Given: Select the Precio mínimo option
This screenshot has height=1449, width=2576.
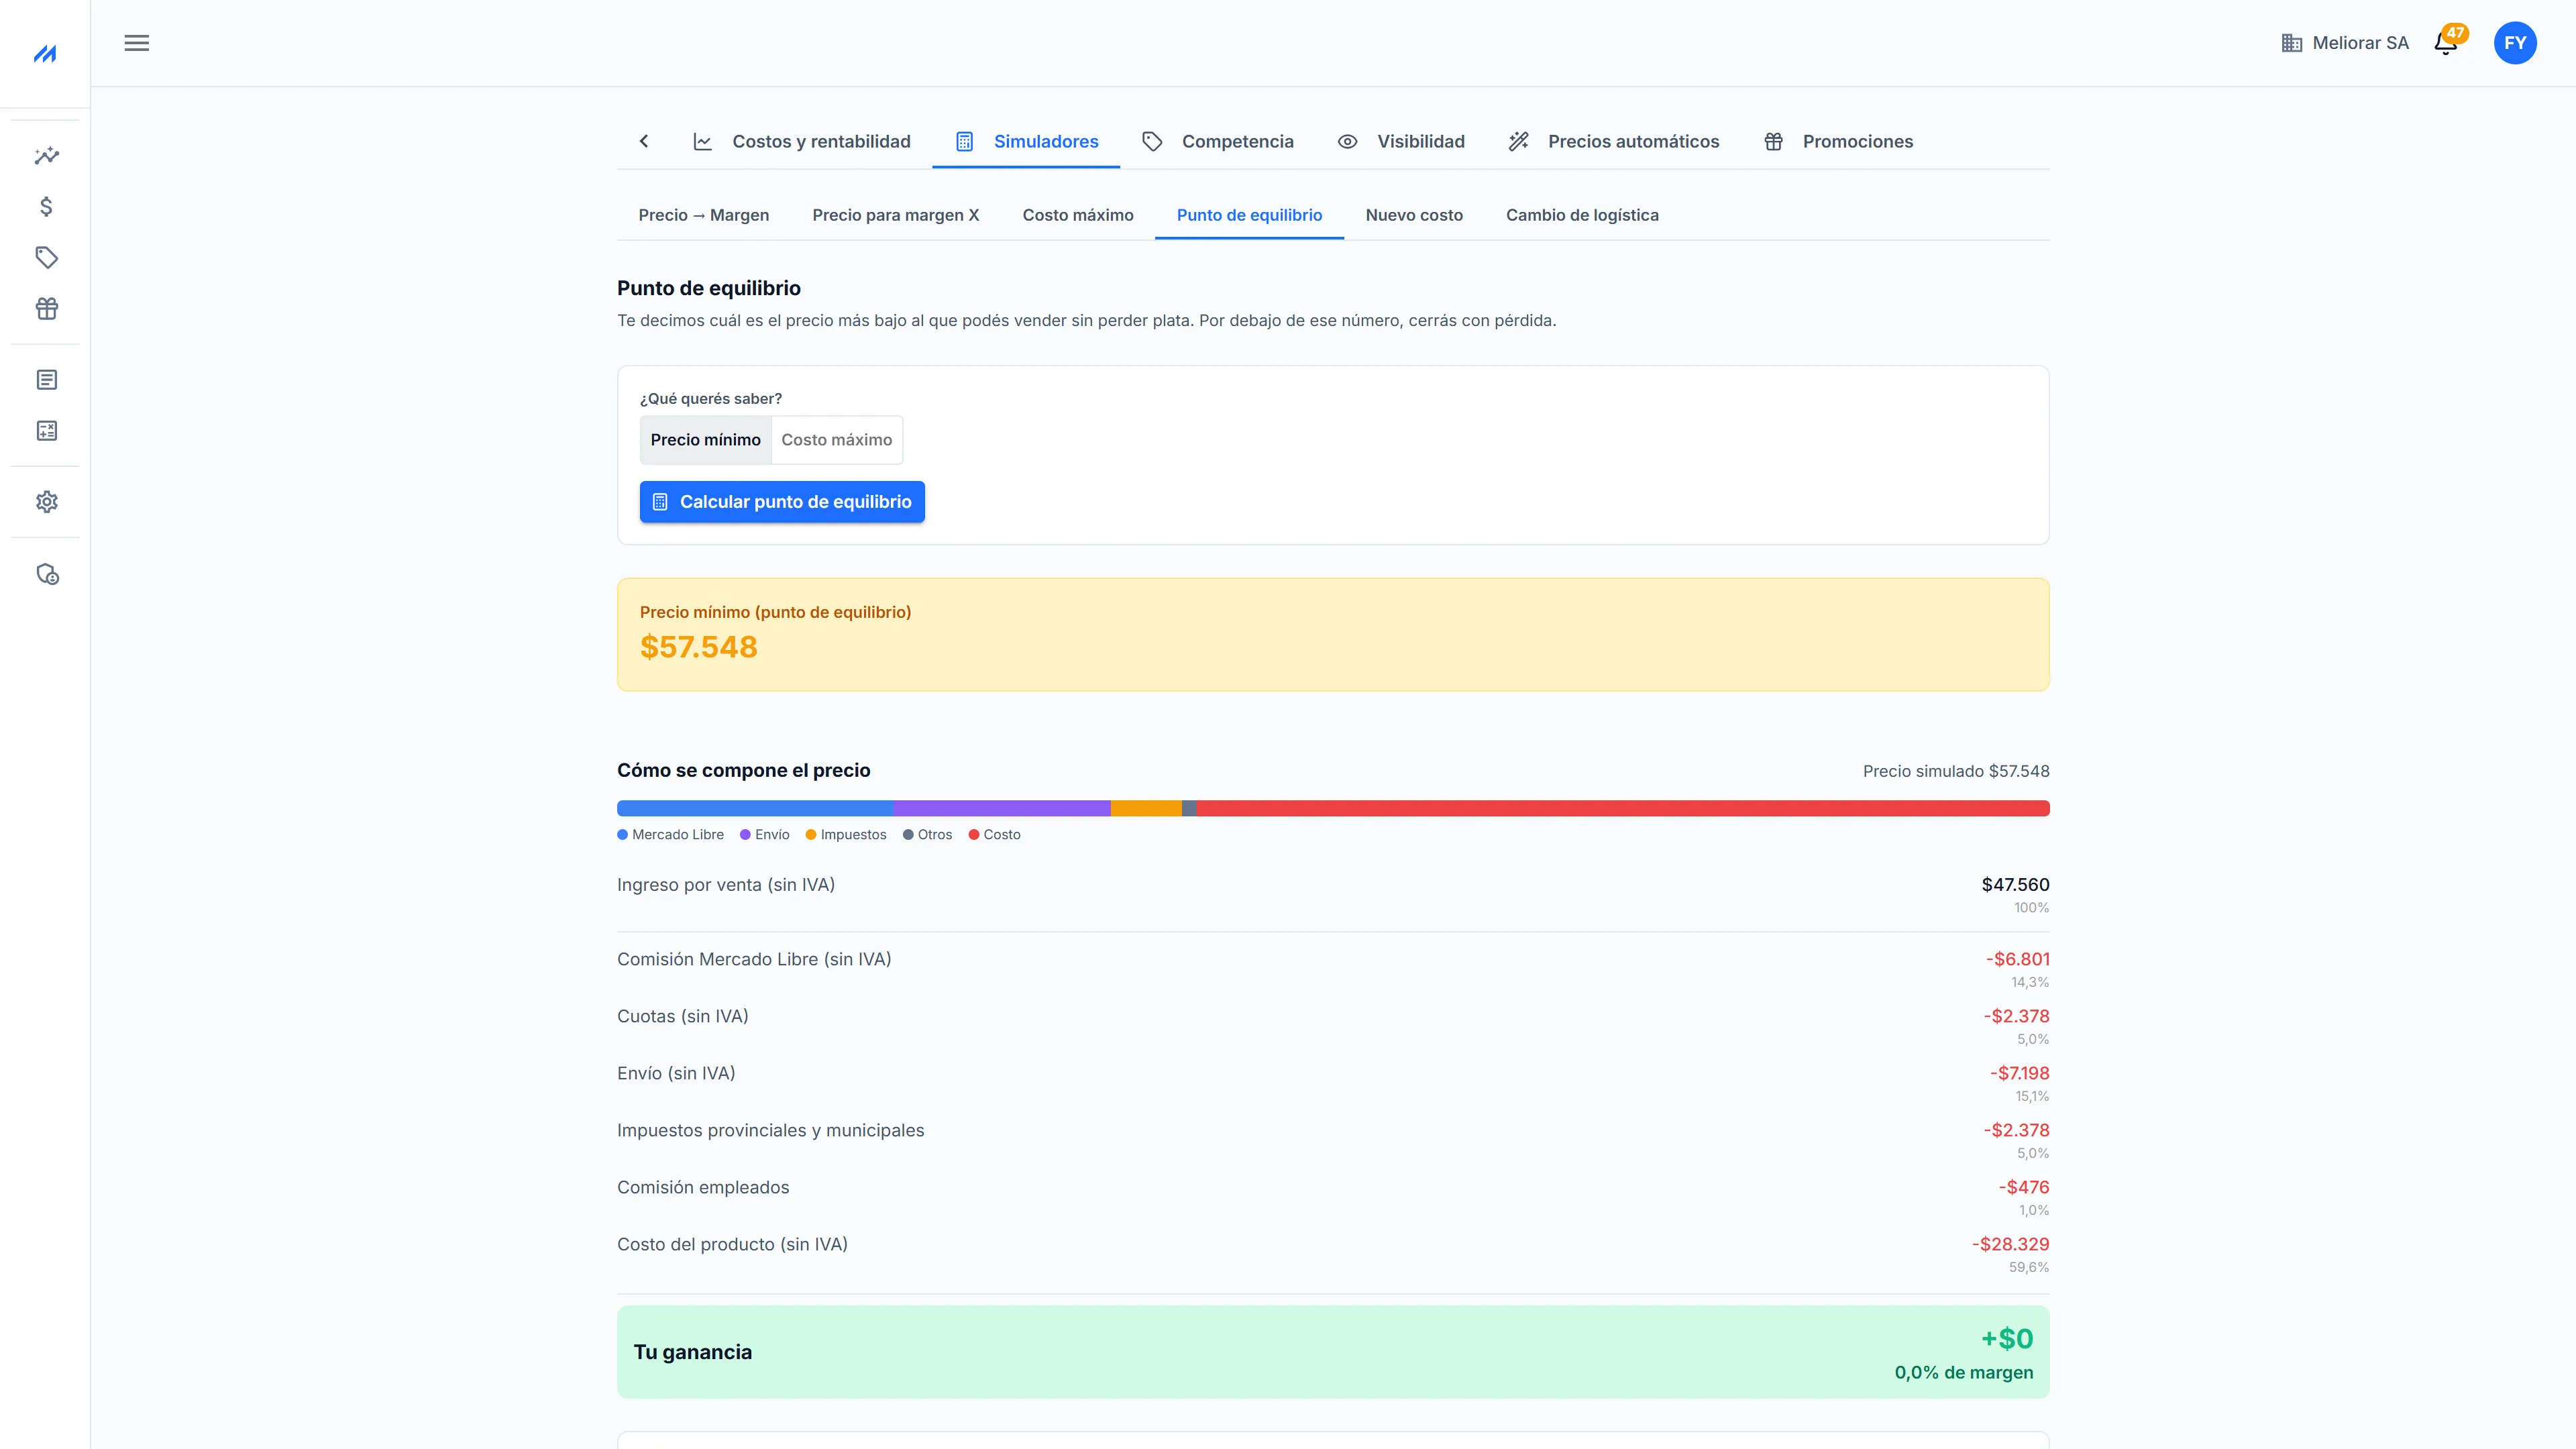Looking at the screenshot, I should tap(706, 440).
